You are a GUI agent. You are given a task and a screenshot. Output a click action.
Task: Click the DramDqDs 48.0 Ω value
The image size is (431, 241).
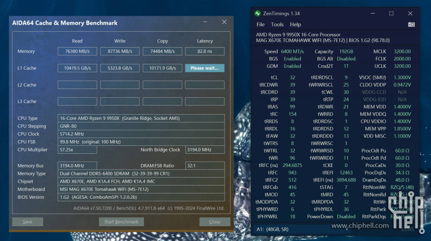pos(402,180)
